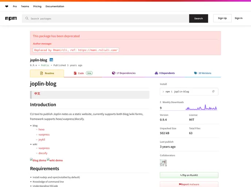Click the Dependents cubes icon

click(157, 73)
